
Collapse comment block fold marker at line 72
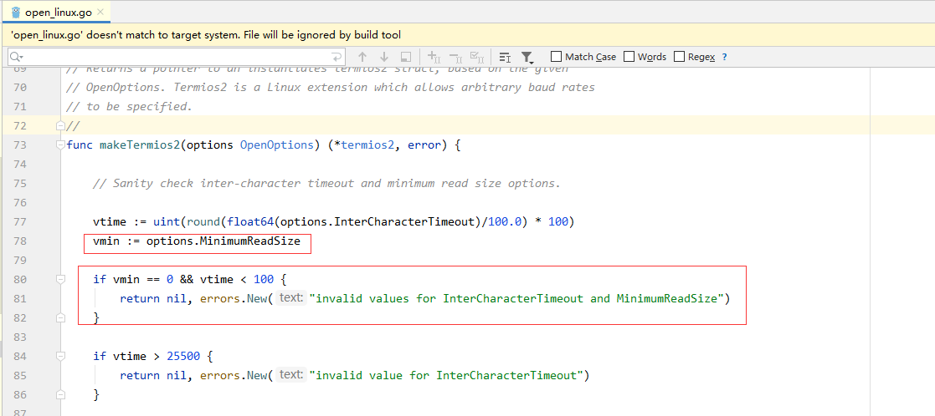point(60,125)
